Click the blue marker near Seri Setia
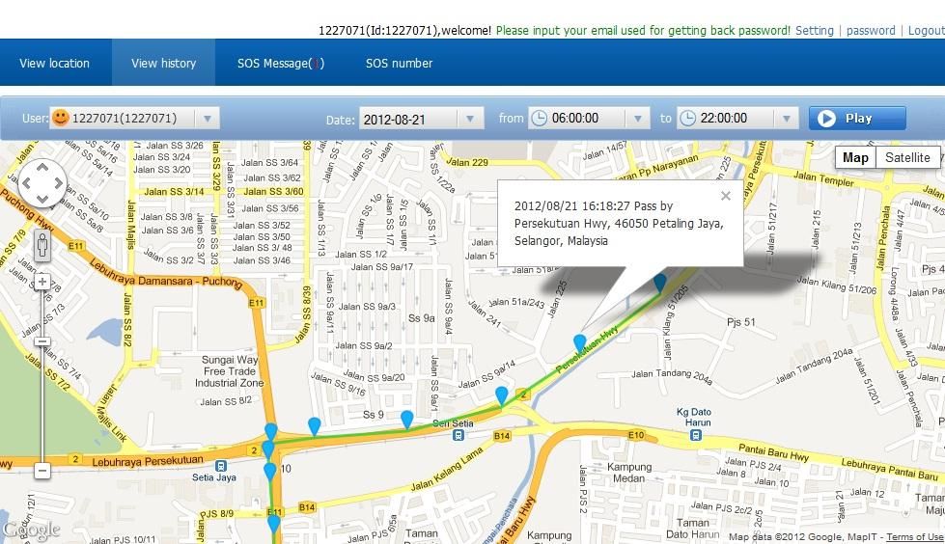945x544 pixels. click(407, 419)
